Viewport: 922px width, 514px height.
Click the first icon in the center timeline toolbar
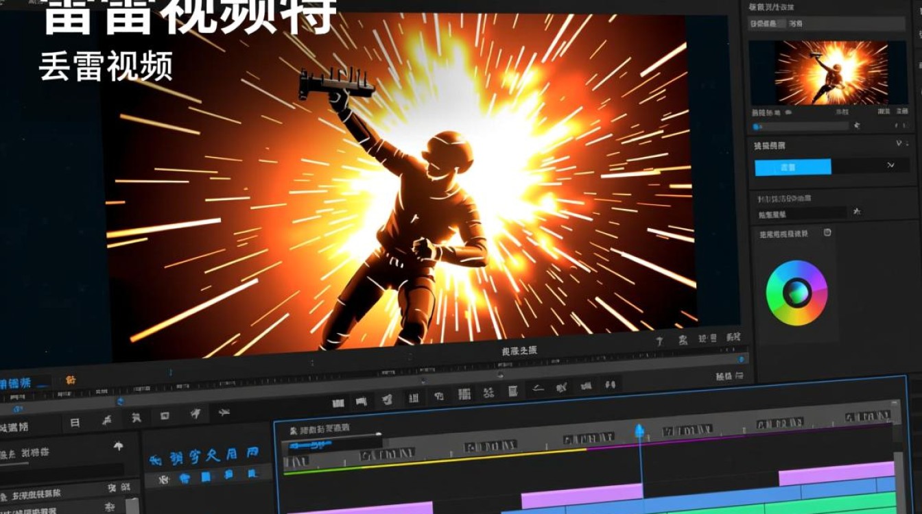point(338,402)
